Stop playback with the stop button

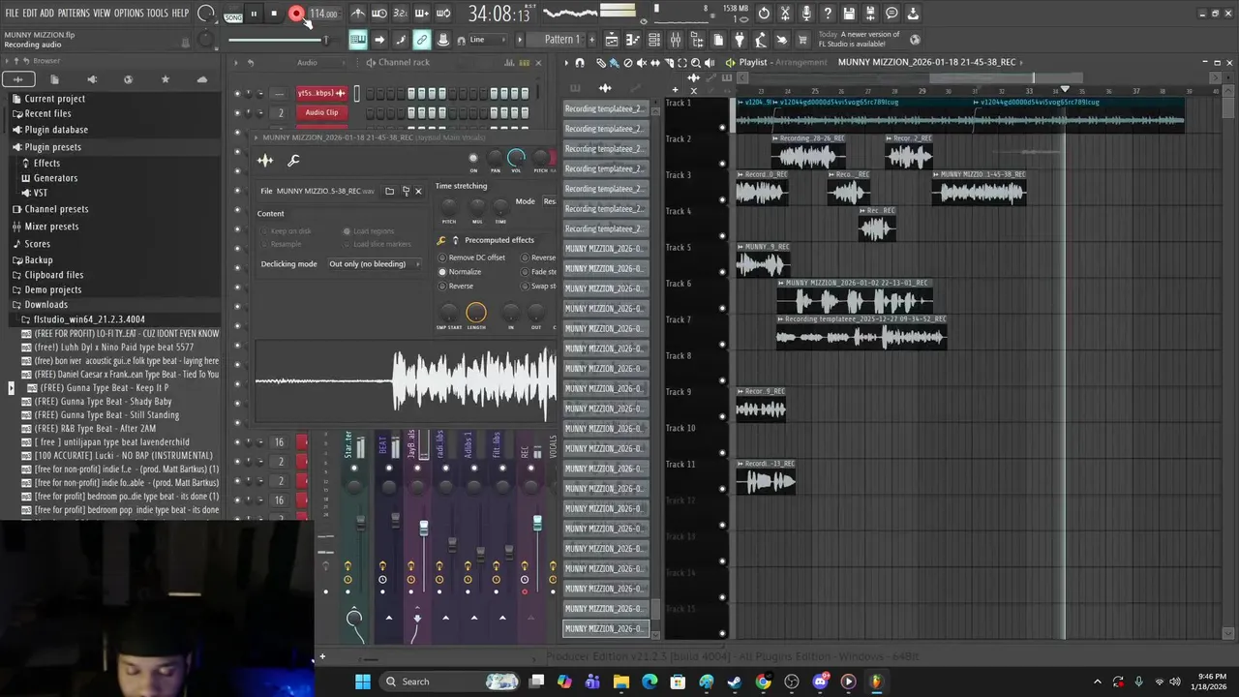[274, 14]
